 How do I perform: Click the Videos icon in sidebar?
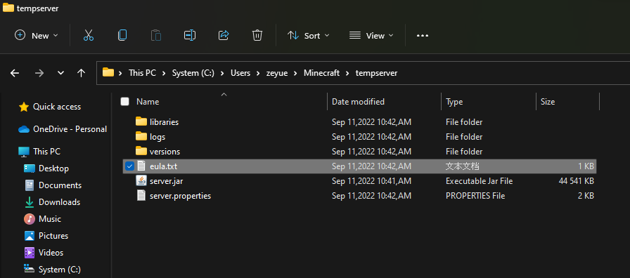(x=30, y=253)
